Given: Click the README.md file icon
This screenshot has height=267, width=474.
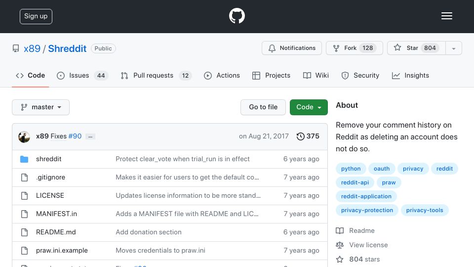Looking at the screenshot, I should [x=25, y=232].
